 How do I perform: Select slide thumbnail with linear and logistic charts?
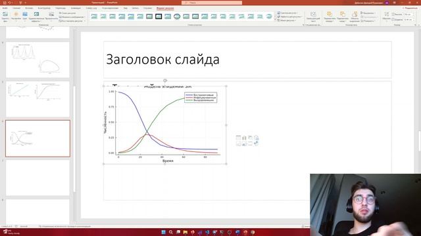click(x=37, y=99)
